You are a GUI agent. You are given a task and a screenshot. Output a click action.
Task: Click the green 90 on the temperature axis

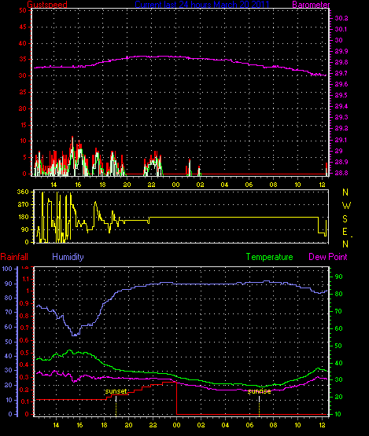(x=338, y=277)
